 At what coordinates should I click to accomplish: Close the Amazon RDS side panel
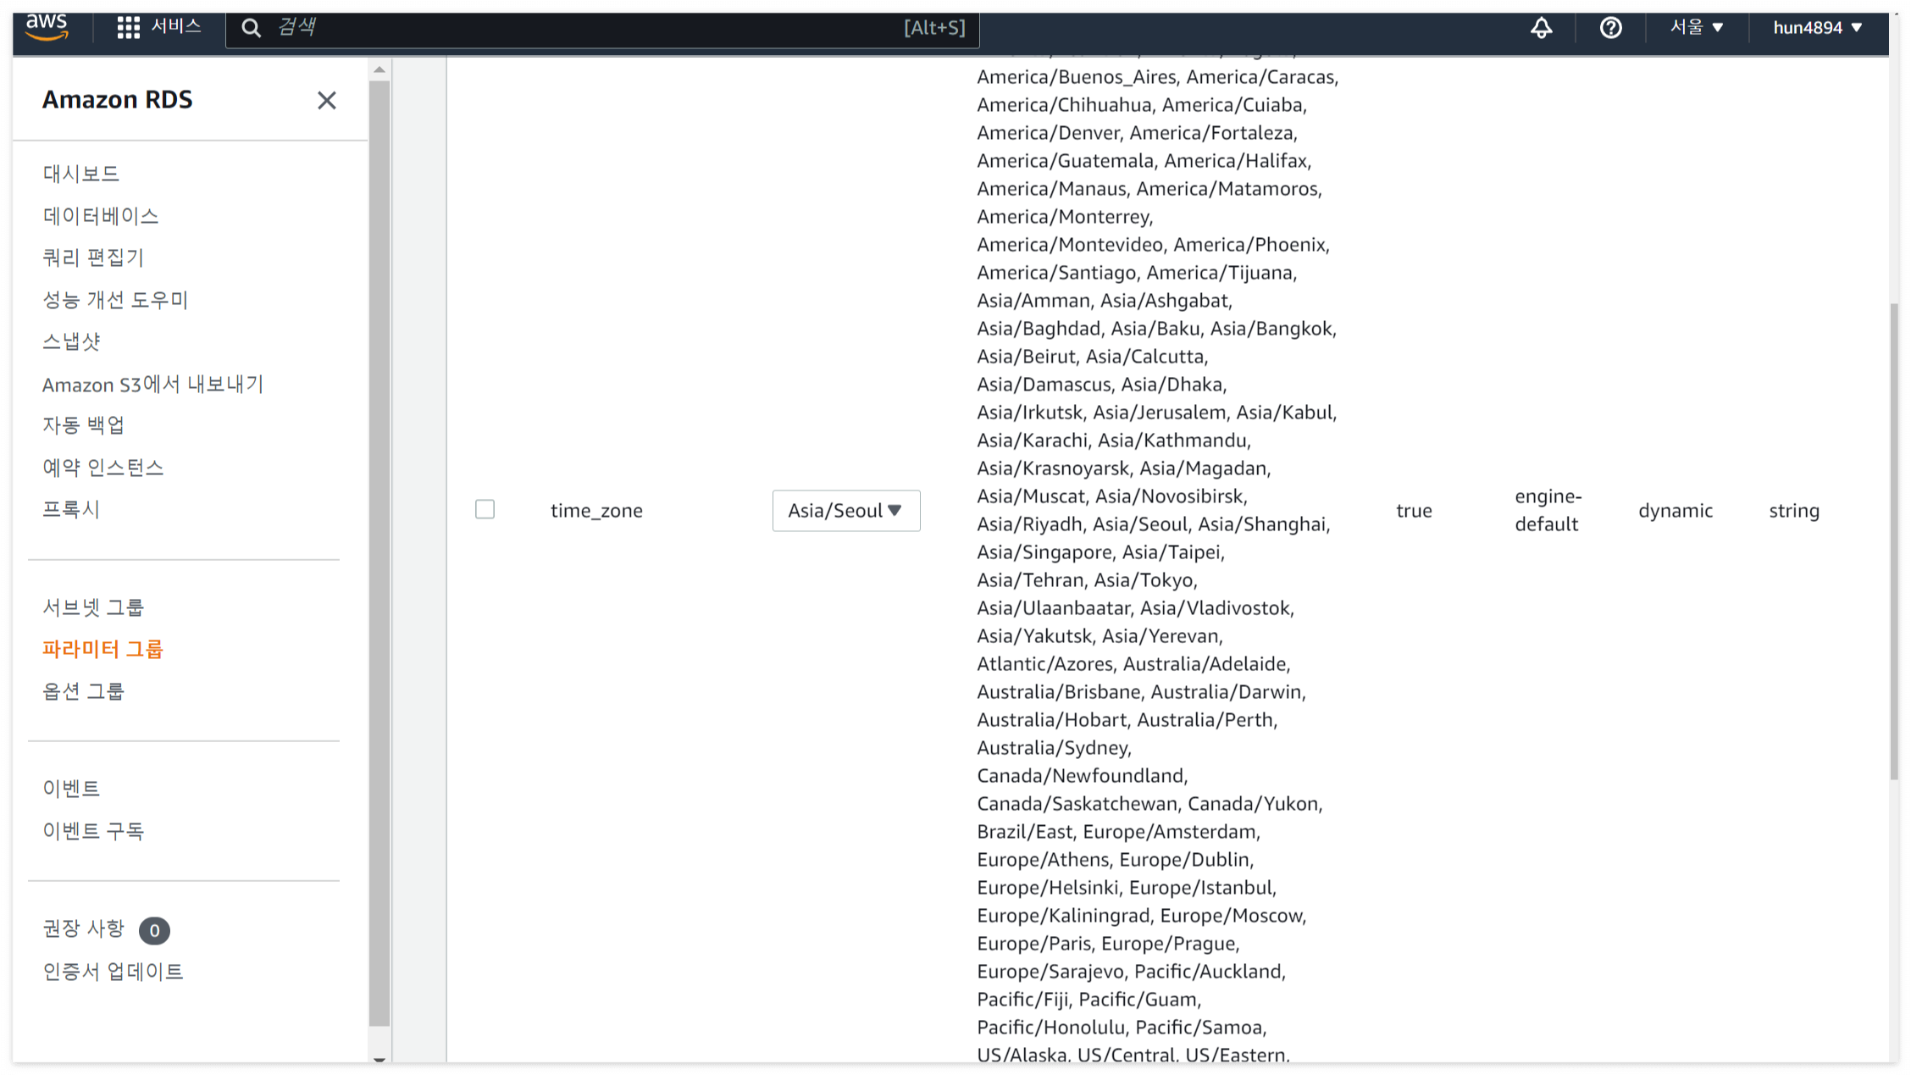tap(326, 101)
